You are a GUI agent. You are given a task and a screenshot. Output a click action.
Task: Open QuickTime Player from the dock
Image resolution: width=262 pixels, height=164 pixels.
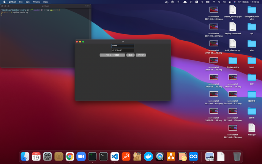pos(159,156)
